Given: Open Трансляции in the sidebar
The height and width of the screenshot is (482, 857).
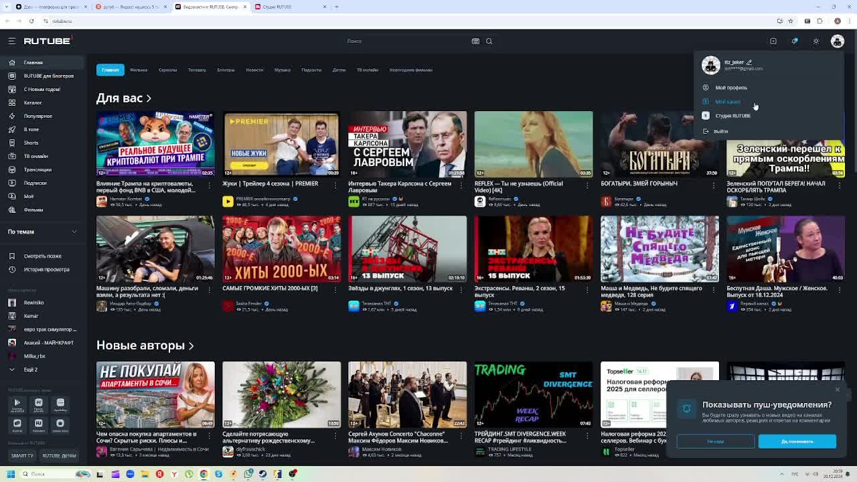Looking at the screenshot, I should tap(37, 169).
